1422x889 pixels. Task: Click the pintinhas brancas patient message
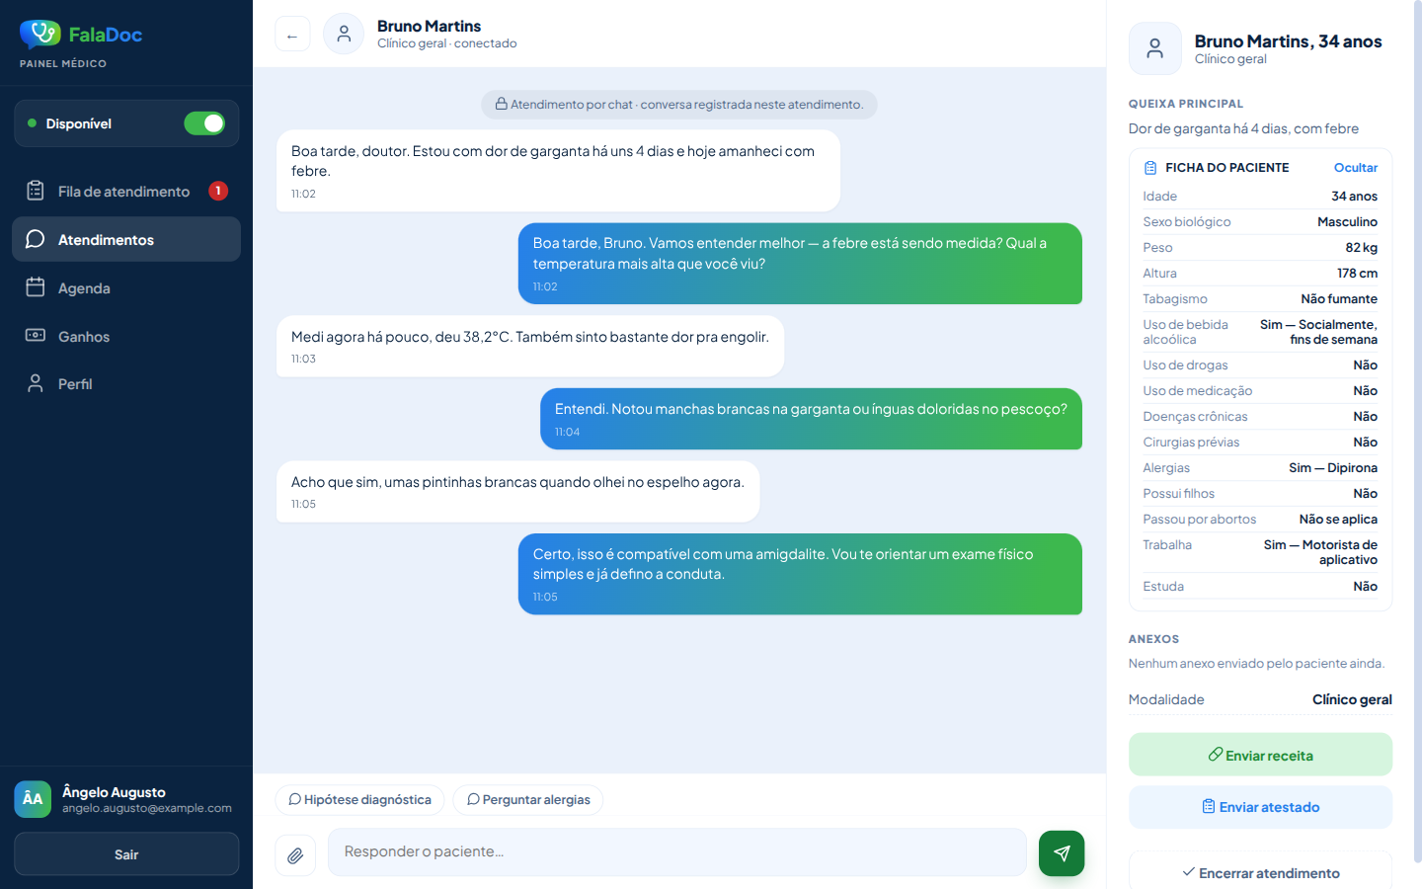(x=518, y=492)
